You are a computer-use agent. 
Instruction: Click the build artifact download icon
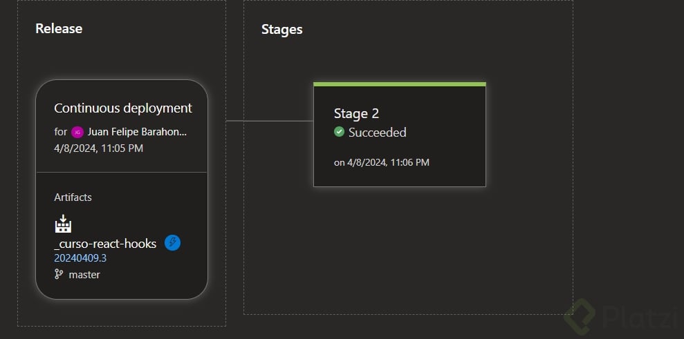point(63,224)
